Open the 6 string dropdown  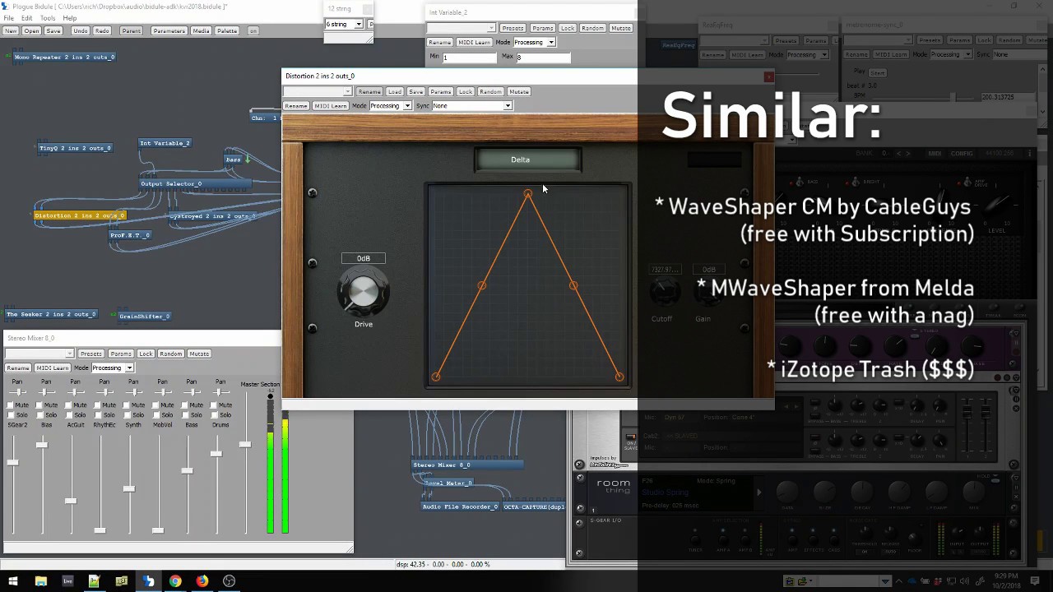click(x=344, y=25)
